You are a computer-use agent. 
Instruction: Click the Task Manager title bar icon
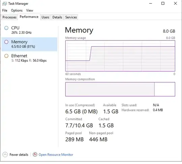[x=5, y=4]
